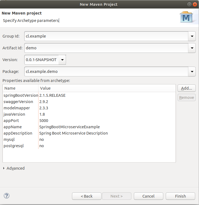Screen dimensions: 199x205
Task: Click the appPort value 5000
Action: pos(44,121)
